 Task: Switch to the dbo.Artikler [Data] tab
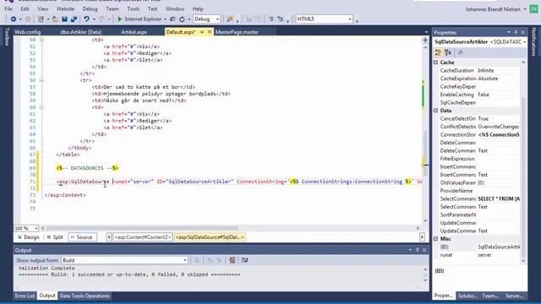(81, 32)
